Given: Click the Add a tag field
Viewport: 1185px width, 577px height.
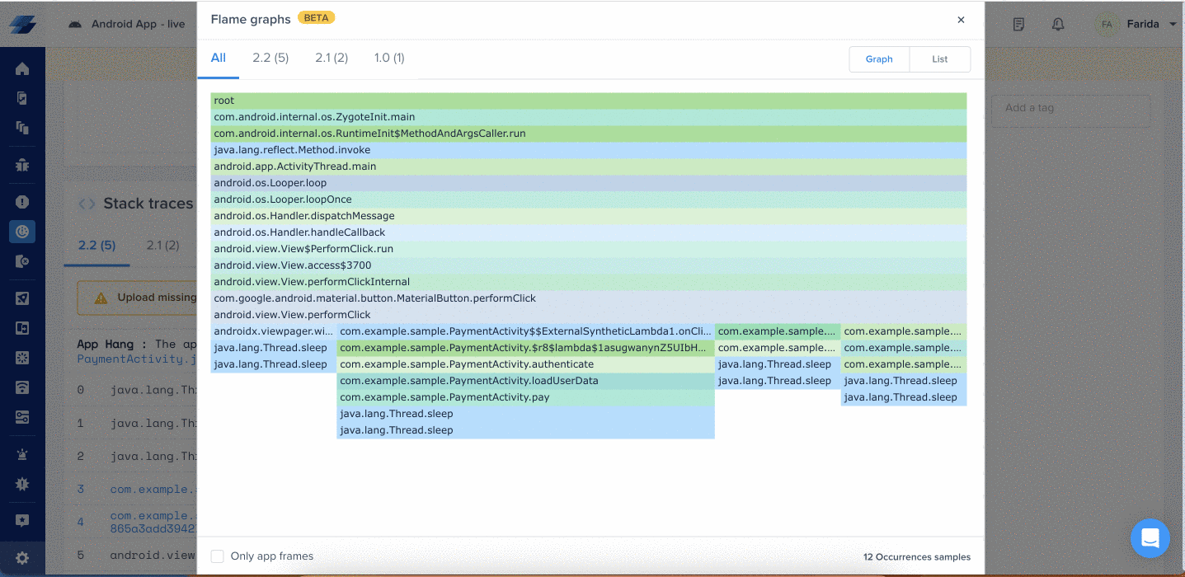Looking at the screenshot, I should pyautogui.click(x=1070, y=108).
